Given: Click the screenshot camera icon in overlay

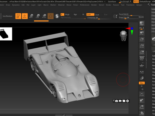Looking at the screenshot, I should click(x=117, y=101).
